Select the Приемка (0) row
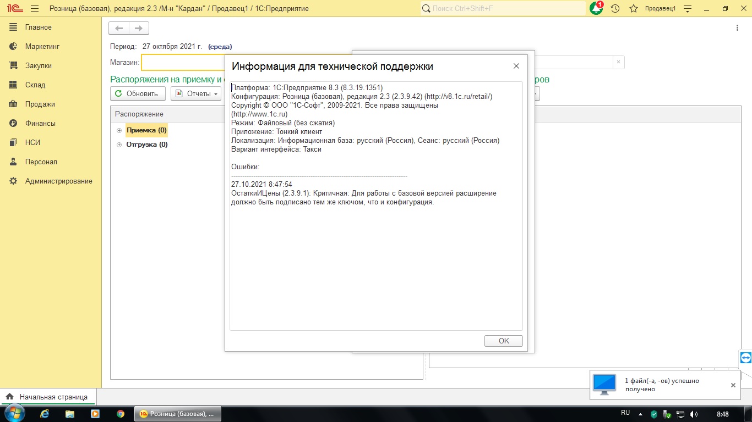This screenshot has width=752, height=422. coord(146,130)
